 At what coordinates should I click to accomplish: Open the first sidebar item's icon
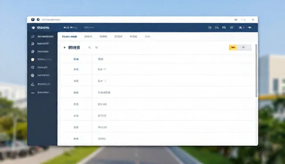[33, 37]
